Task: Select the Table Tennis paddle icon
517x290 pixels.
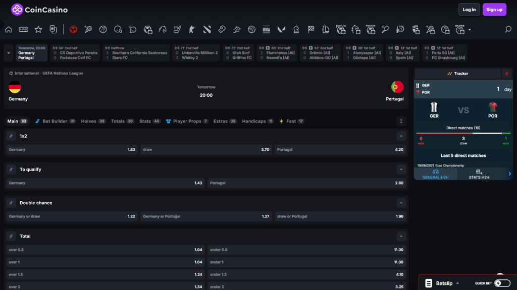Action: click(133, 30)
